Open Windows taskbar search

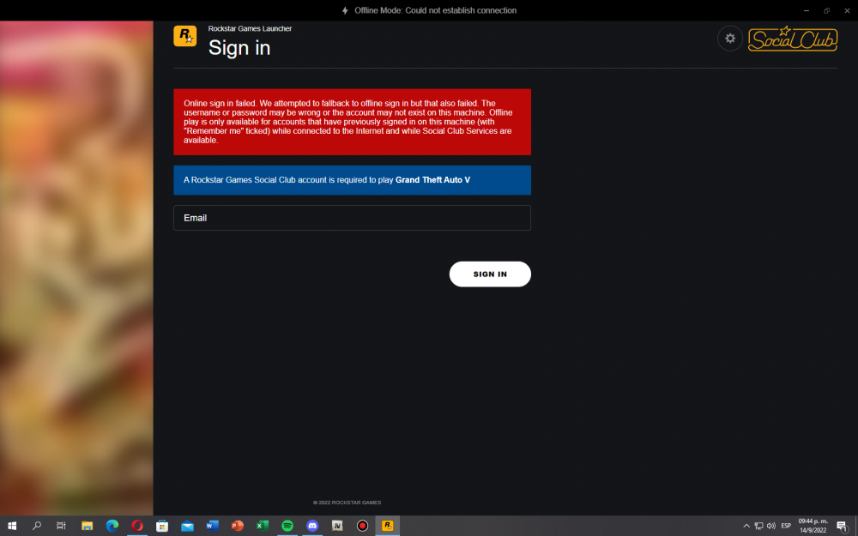37,526
